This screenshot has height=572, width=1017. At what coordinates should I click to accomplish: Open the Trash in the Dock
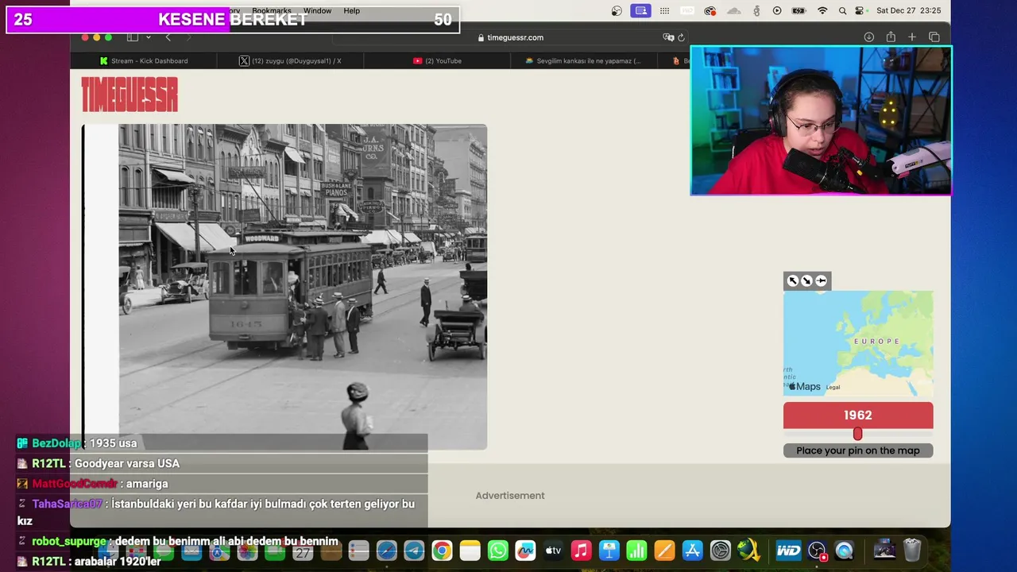[x=912, y=550]
